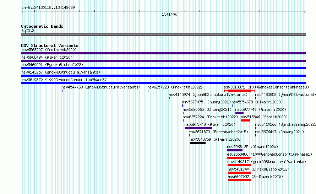
Task: Open esv3671873 (Besenbacher2015) label
Action: [x=218, y=132]
